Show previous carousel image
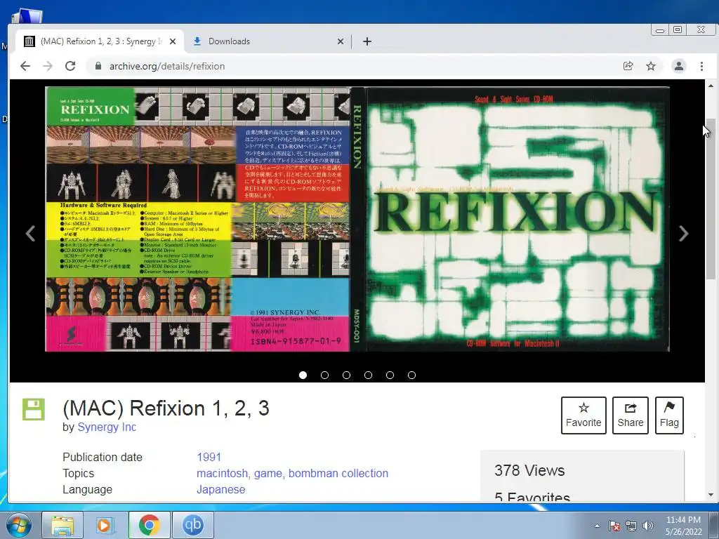 point(30,233)
